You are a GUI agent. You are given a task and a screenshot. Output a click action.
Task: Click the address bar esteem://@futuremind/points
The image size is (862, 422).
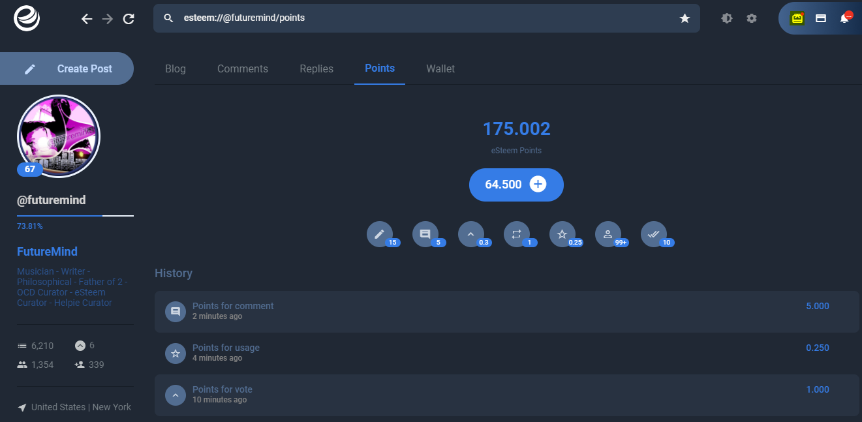click(427, 18)
